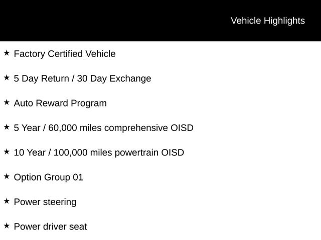This screenshot has height=240, width=321.
Task: Click the Power driver seat feature text
Action: click(50, 226)
